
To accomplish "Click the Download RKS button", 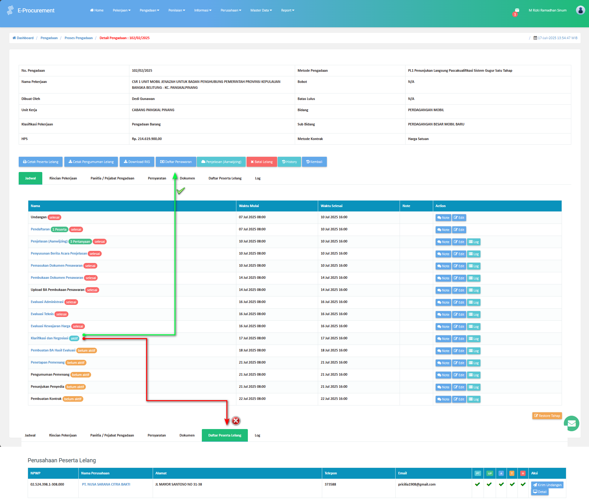I will tap(137, 162).
